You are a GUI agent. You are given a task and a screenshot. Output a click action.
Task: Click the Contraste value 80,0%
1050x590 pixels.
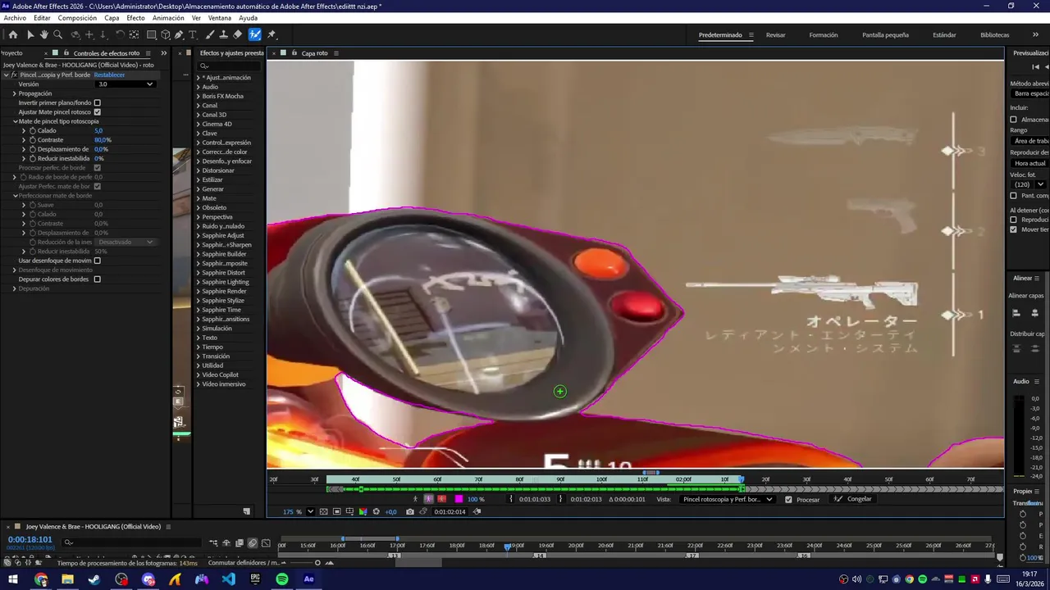coord(103,140)
